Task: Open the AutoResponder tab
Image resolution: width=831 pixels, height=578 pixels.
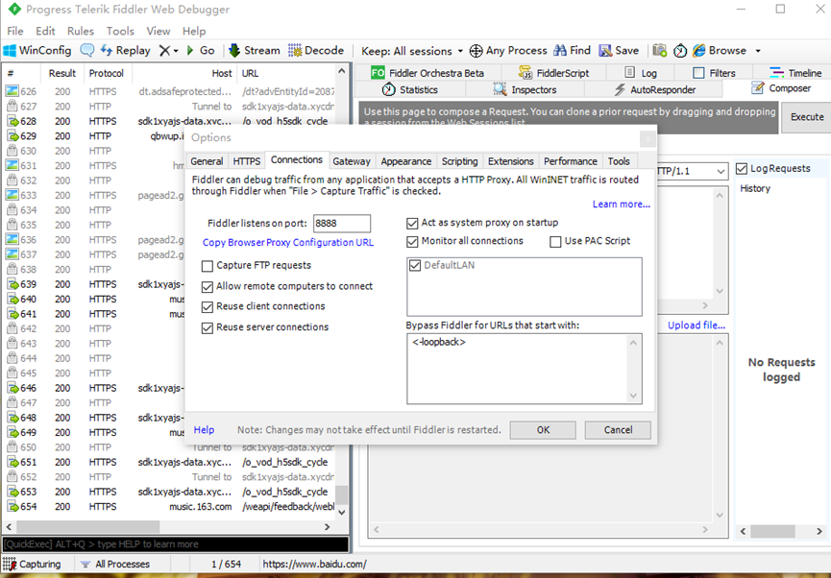Action: [655, 89]
